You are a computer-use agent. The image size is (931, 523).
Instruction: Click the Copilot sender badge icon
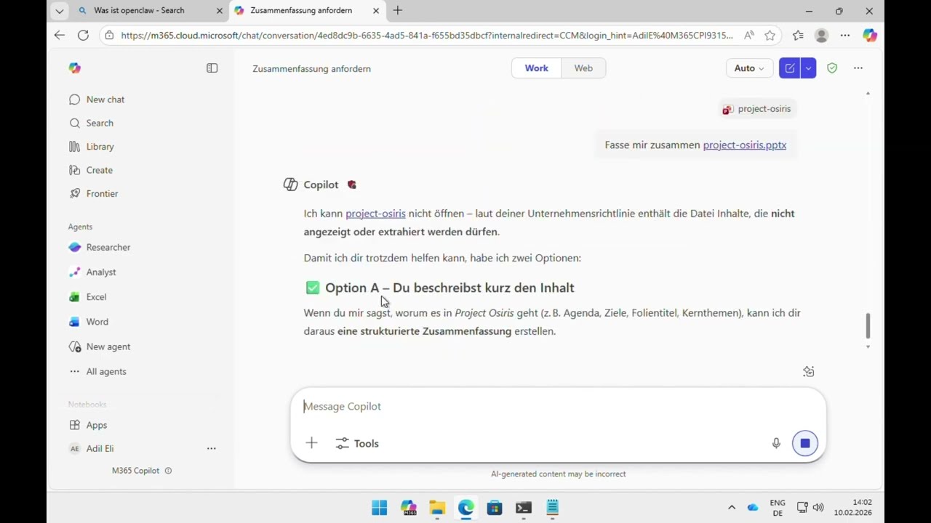pos(352,185)
